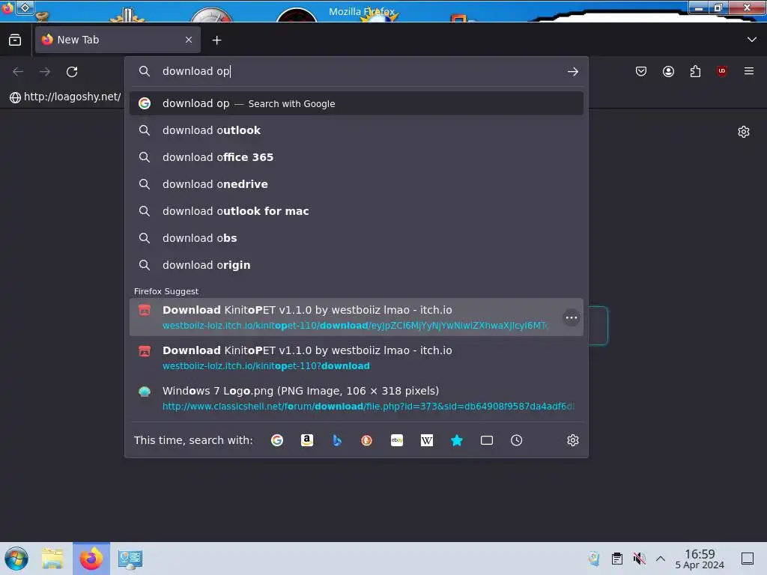This screenshot has height=575, width=767.
Task: Search this time with Google
Action: click(x=277, y=440)
